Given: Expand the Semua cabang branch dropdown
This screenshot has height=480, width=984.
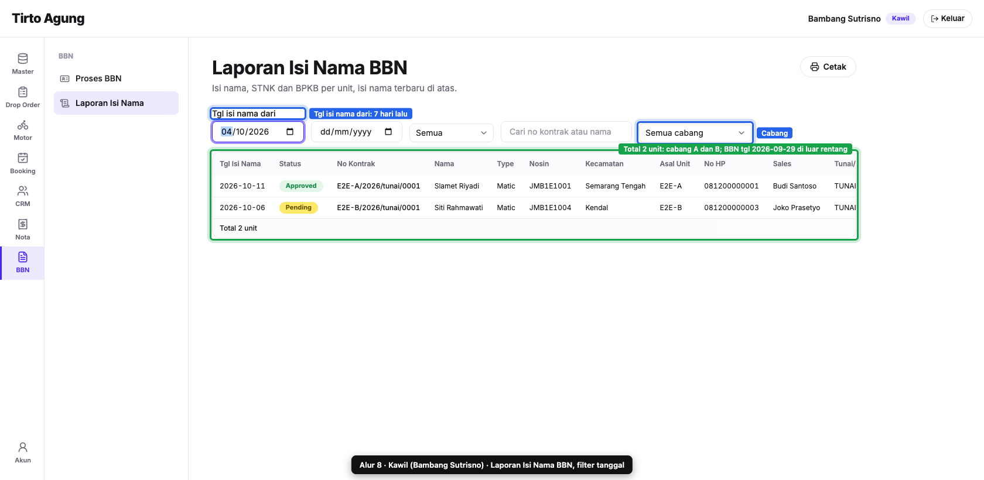Looking at the screenshot, I should coord(695,133).
